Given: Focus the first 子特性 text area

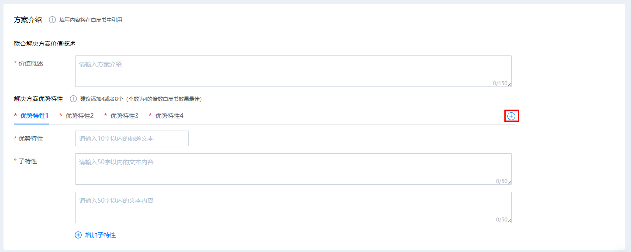Looking at the screenshot, I should pyautogui.click(x=293, y=169).
